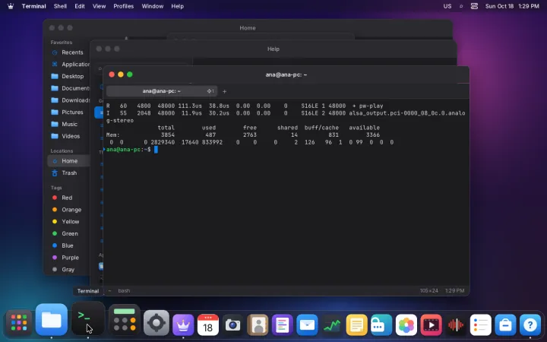This screenshot has height=342, width=547.
Task: Open the app launcher grid in the dock
Action: 19,323
